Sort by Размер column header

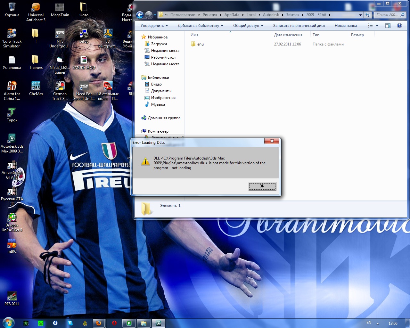(x=362, y=35)
